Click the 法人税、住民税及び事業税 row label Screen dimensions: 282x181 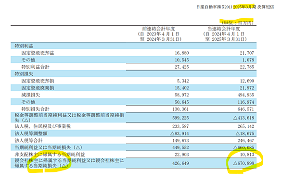[43, 126]
